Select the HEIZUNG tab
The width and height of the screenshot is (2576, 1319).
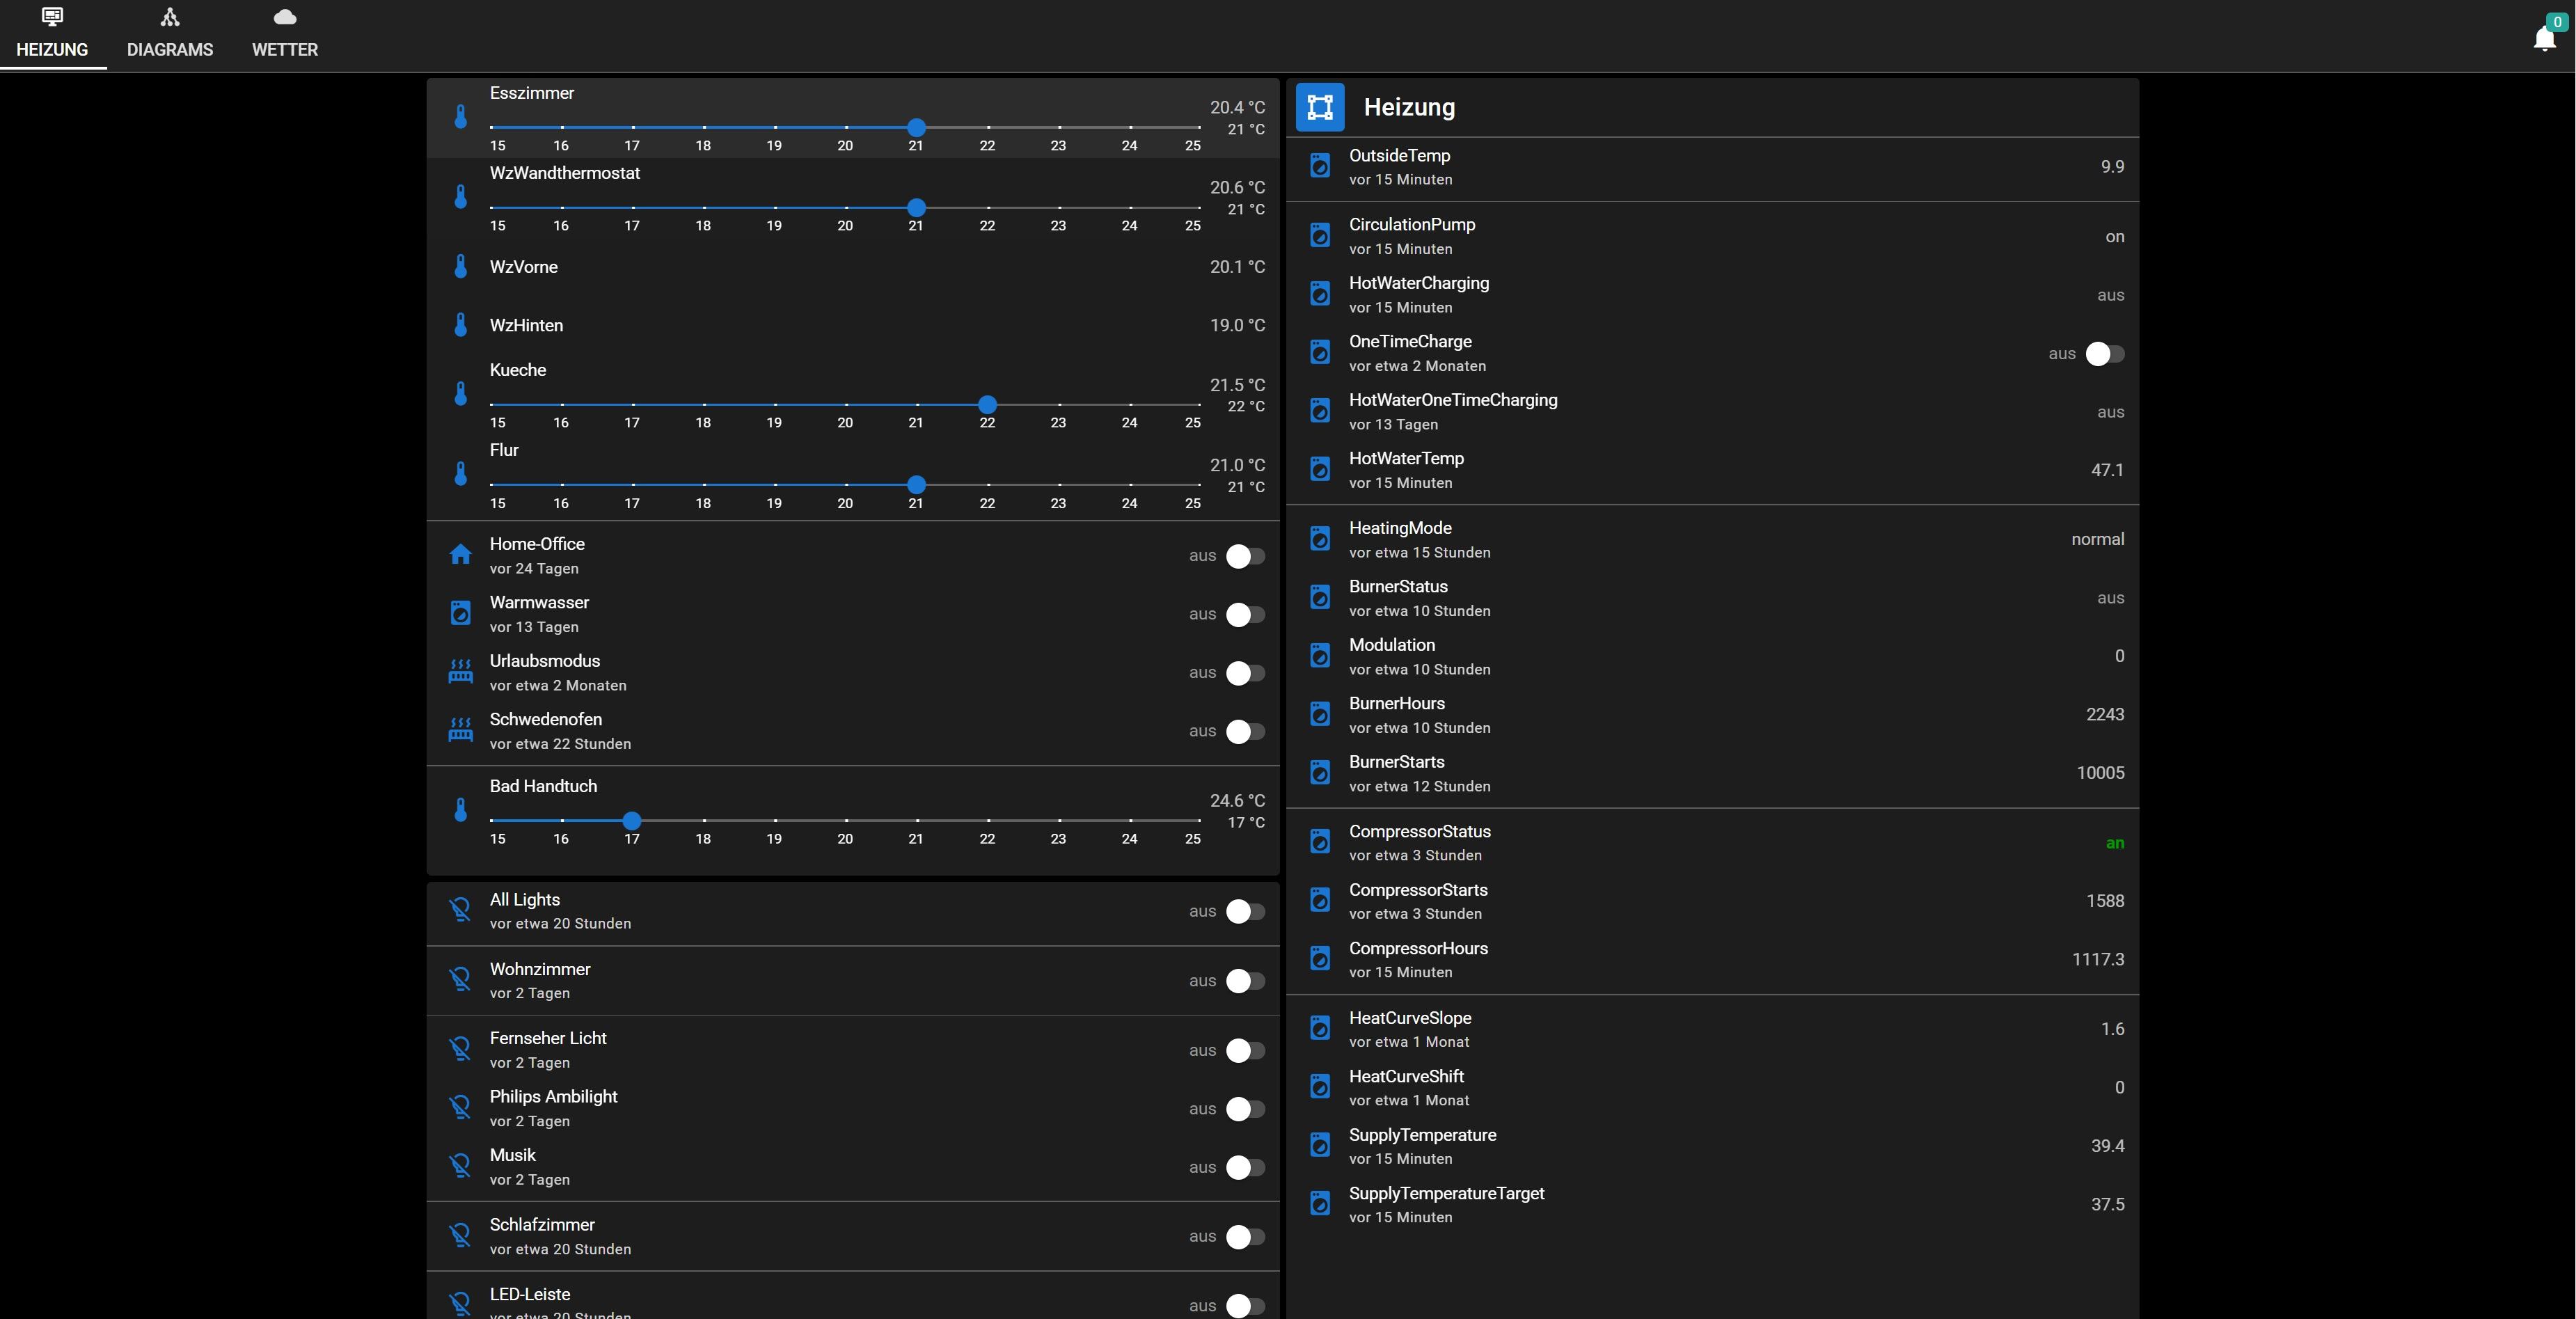tap(52, 34)
